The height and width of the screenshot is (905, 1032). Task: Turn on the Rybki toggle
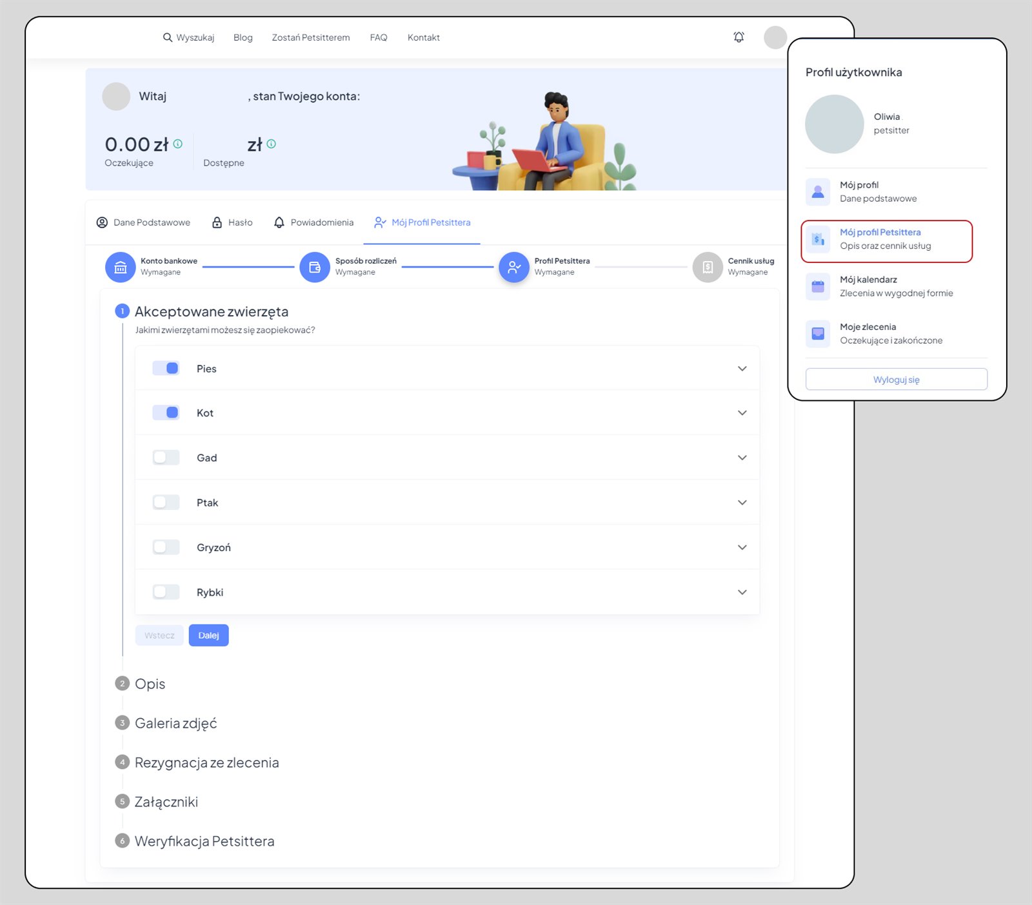click(x=166, y=592)
